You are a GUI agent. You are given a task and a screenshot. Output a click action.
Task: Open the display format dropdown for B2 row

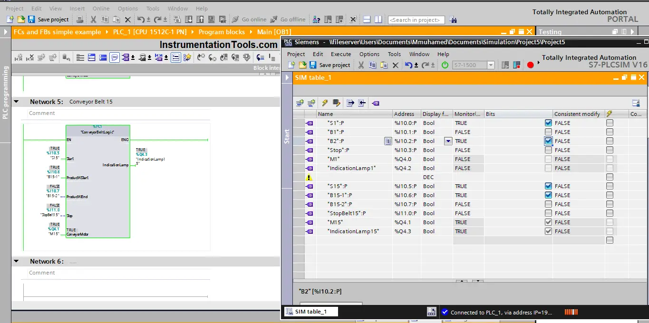pos(448,141)
